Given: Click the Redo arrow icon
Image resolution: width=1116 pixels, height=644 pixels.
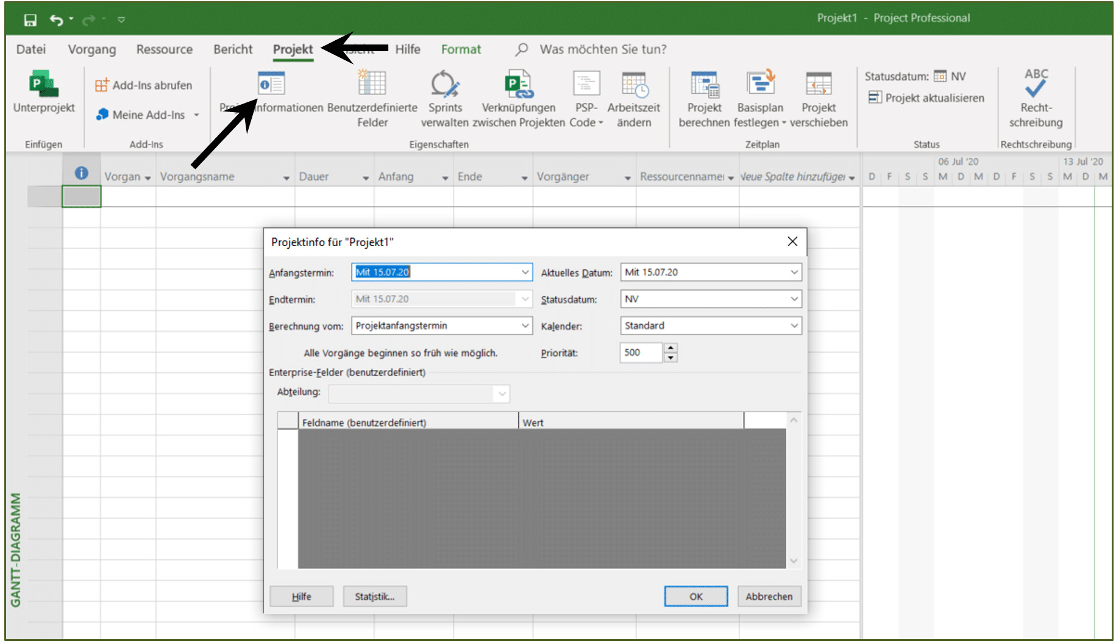Looking at the screenshot, I should tap(88, 20).
